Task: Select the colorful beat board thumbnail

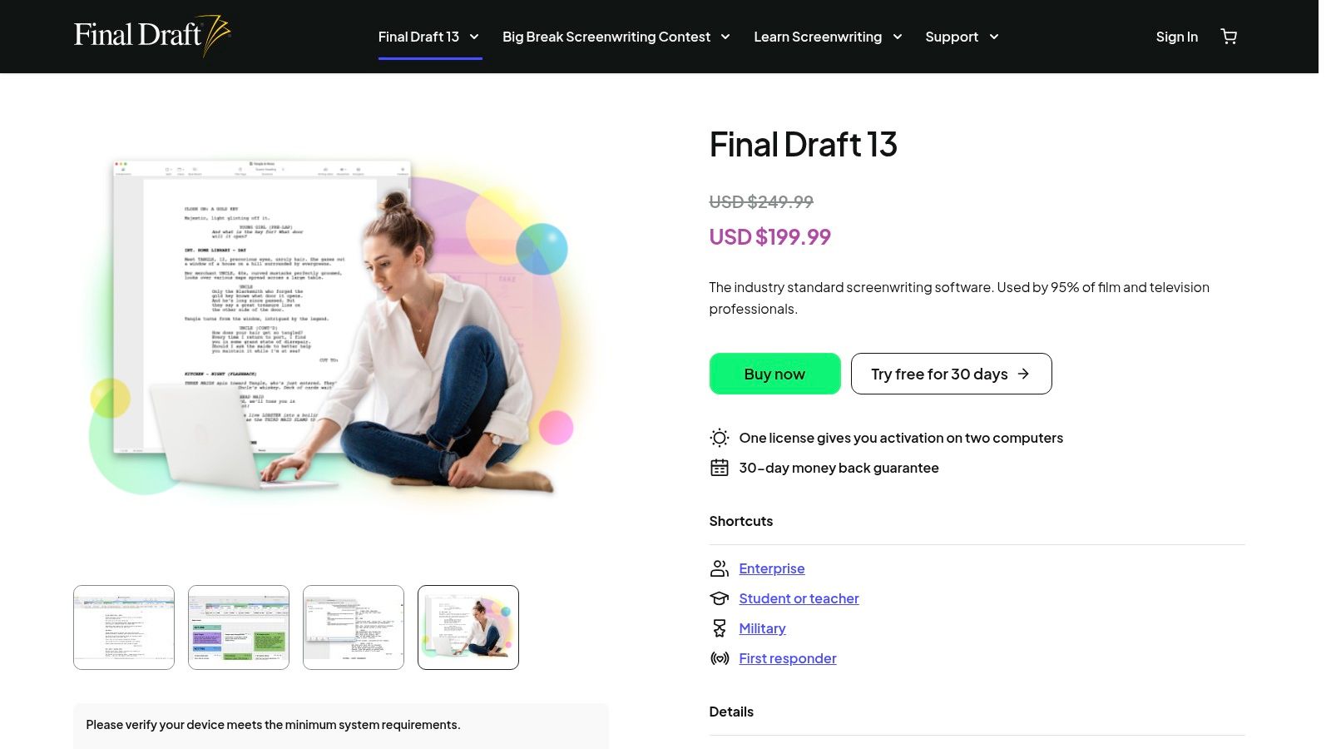Action: [239, 627]
